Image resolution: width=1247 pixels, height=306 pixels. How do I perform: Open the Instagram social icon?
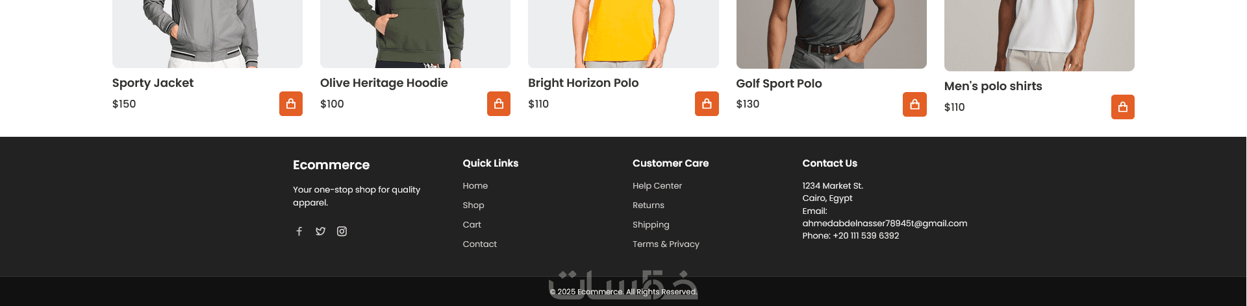[x=342, y=231]
